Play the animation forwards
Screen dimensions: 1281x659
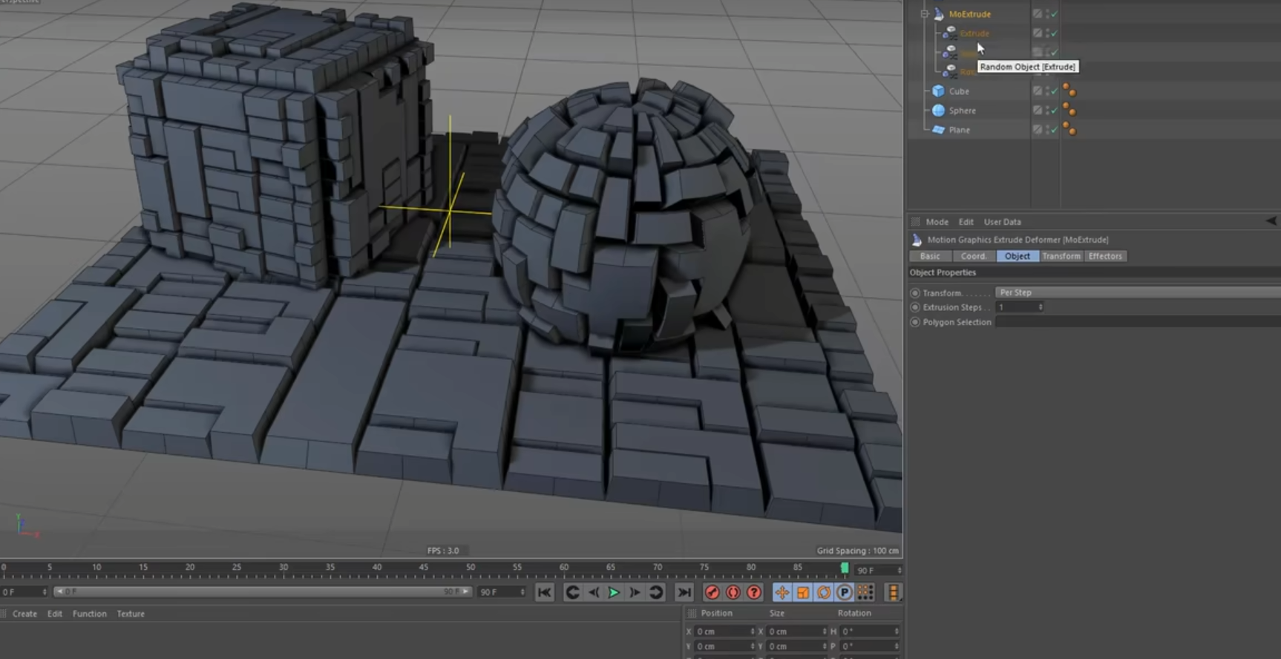pyautogui.click(x=614, y=592)
